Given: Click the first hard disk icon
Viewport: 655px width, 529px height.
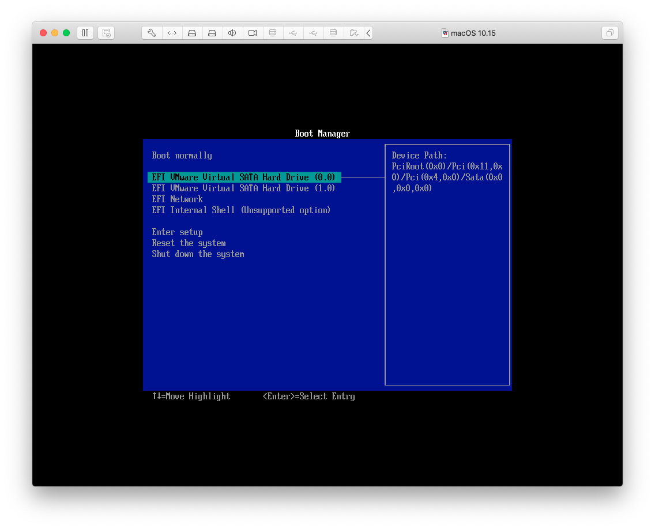Looking at the screenshot, I should tap(192, 33).
